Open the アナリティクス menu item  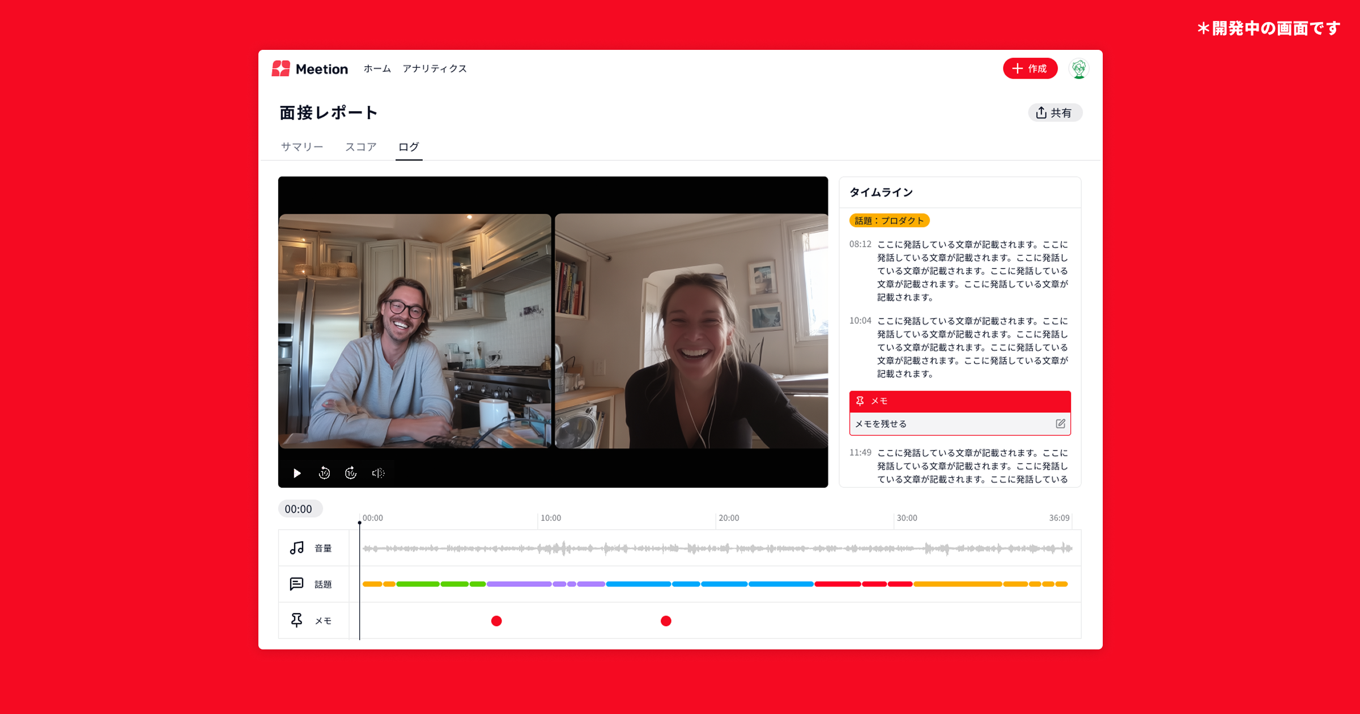coord(435,69)
